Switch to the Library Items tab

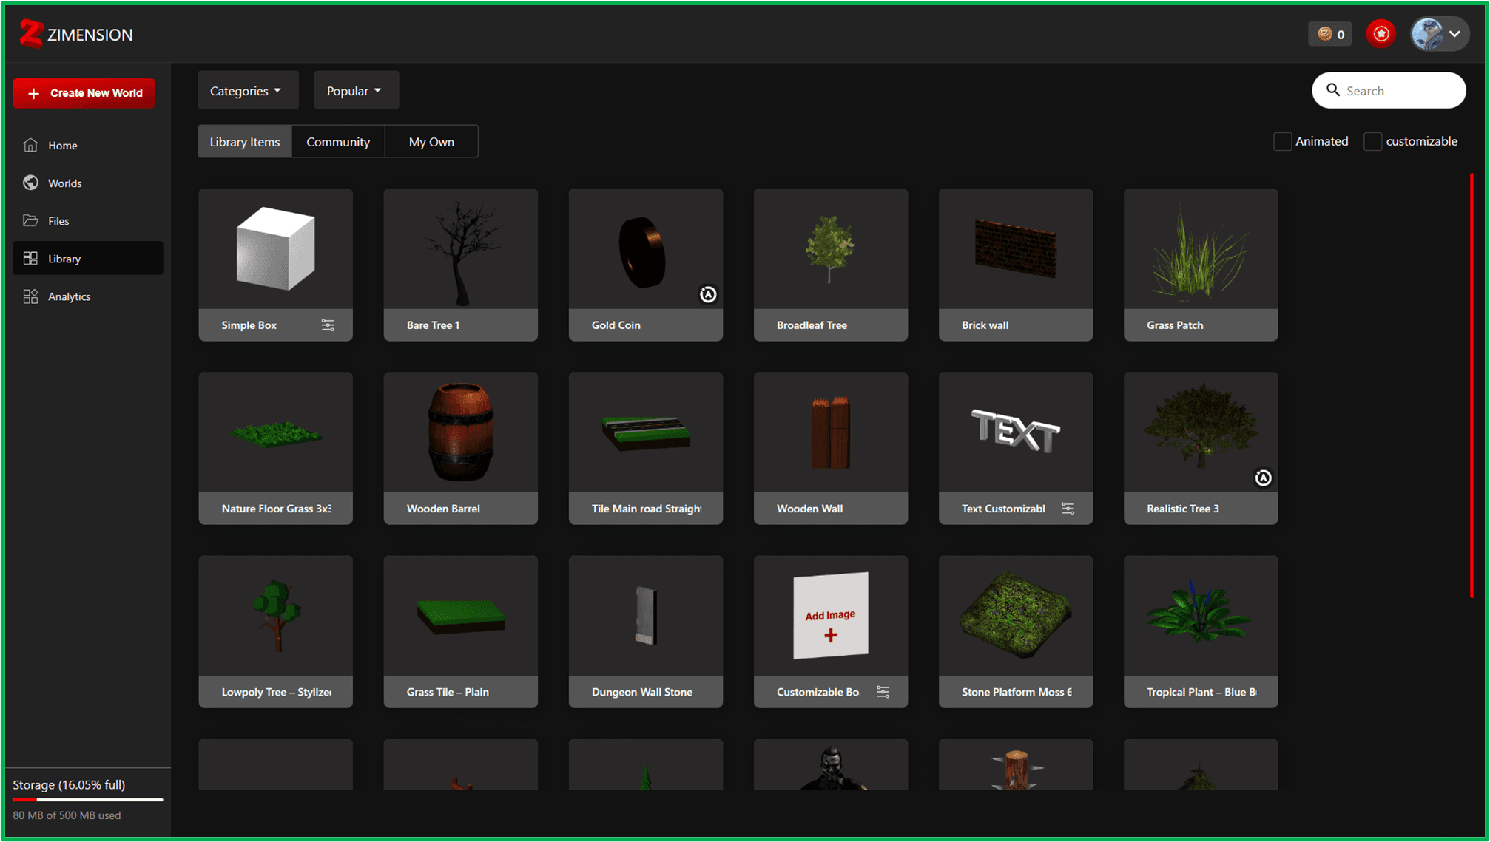point(245,141)
